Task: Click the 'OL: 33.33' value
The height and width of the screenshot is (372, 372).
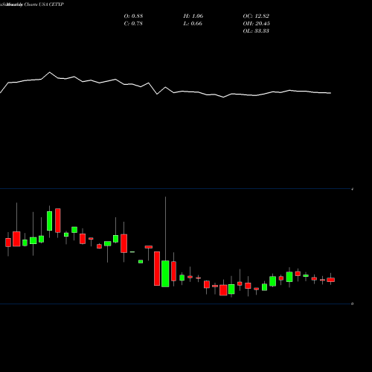Action: 256,31
